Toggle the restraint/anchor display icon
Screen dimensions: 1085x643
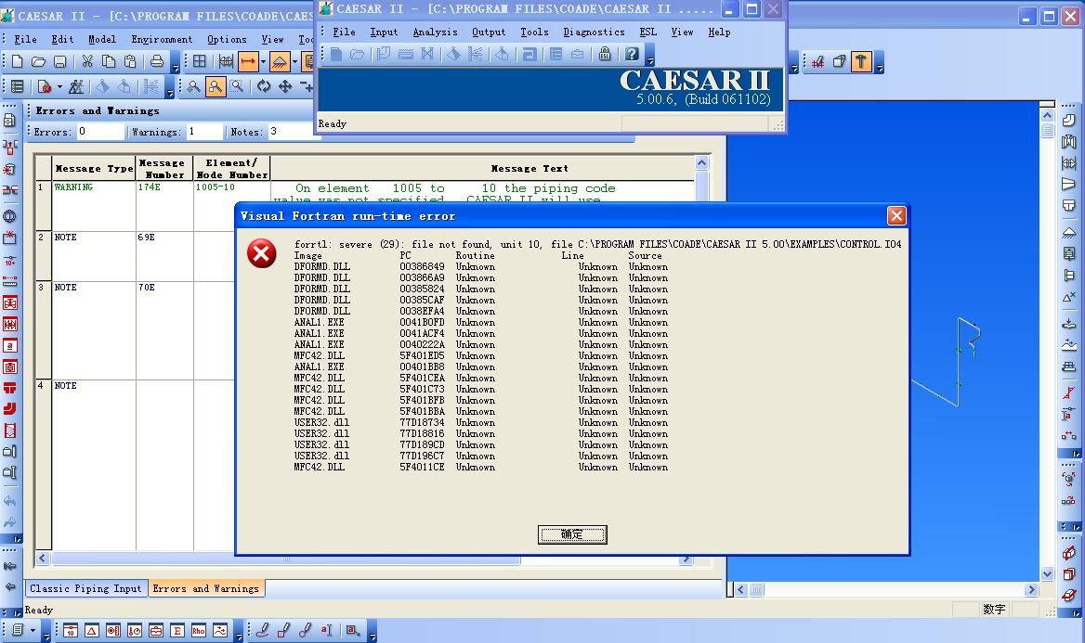[279, 61]
